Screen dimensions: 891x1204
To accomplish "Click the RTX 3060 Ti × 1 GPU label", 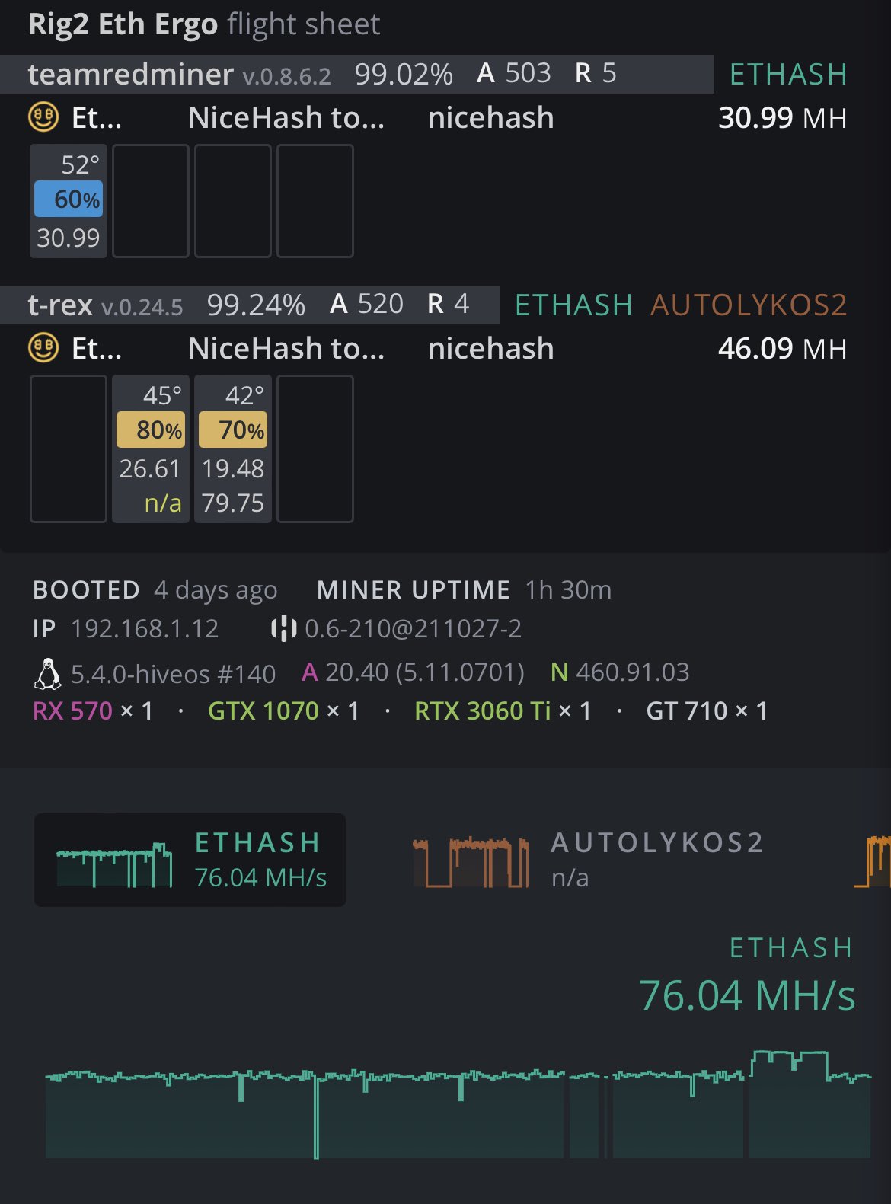I will click(503, 711).
